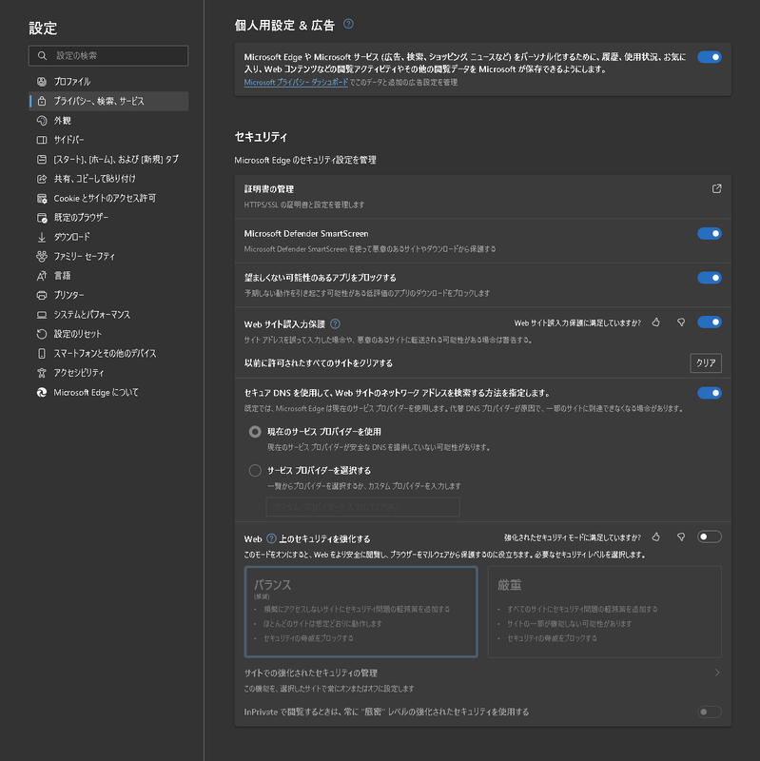760x761 pixels.
Task: Choose the 厳重 security level card
Action: [x=604, y=612]
